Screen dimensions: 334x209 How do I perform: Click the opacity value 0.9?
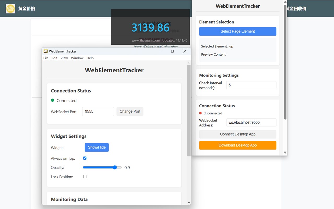point(127,168)
